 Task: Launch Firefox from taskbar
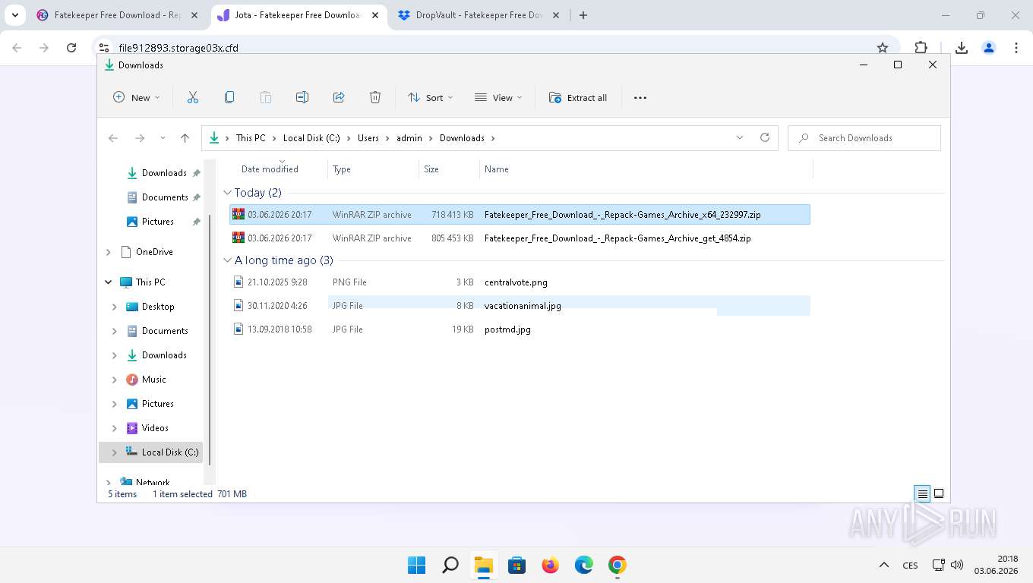click(x=551, y=565)
